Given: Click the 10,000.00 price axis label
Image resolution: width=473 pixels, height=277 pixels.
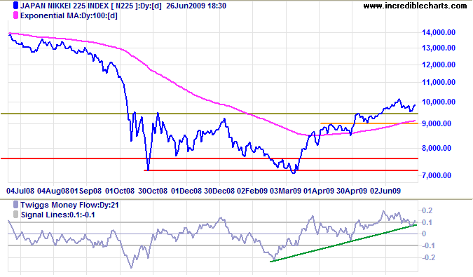Looking at the screenshot, I should tap(438, 102).
